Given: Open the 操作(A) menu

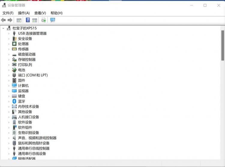Looking at the screenshot, I should click(24, 13).
